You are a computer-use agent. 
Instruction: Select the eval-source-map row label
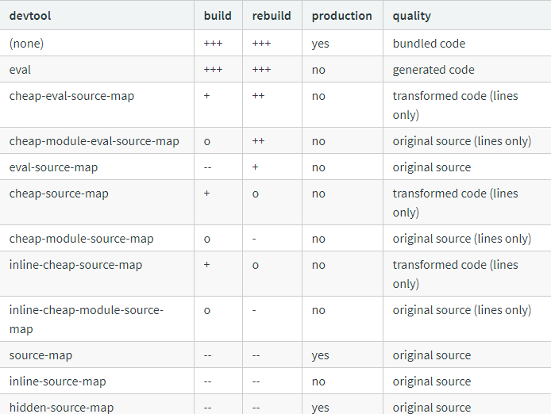pos(53,167)
